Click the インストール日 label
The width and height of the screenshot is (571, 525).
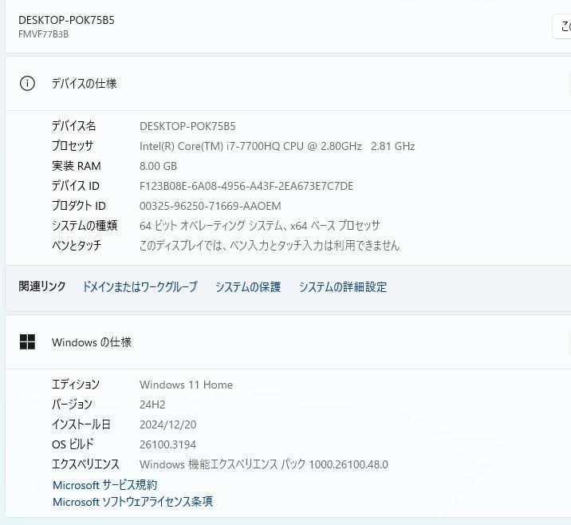(x=81, y=424)
